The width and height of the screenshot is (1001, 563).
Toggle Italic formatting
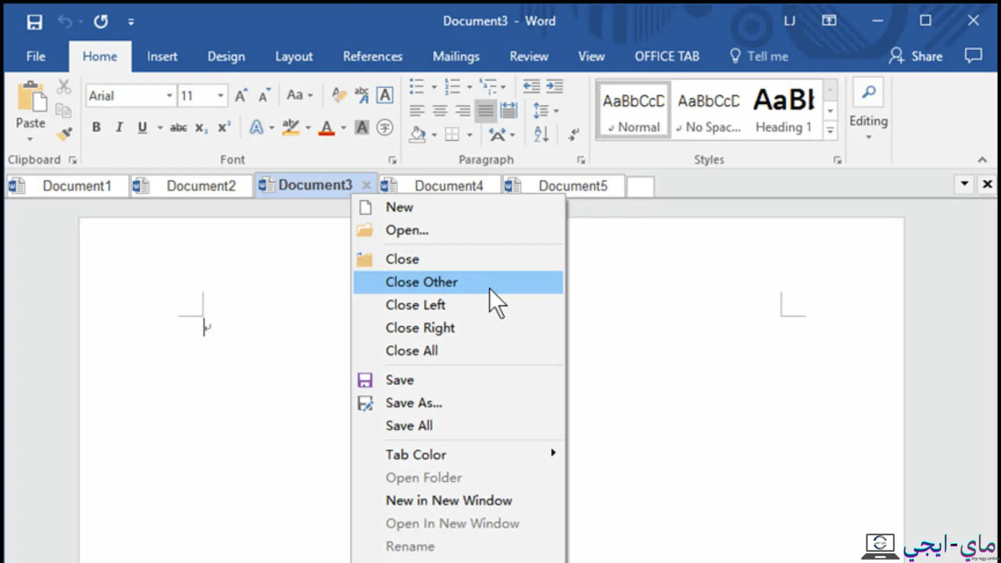click(119, 127)
